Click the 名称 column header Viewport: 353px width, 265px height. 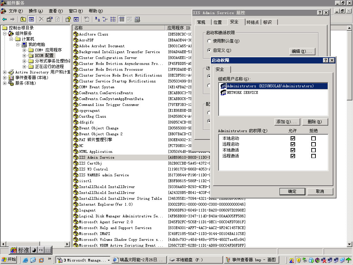click(x=119, y=28)
